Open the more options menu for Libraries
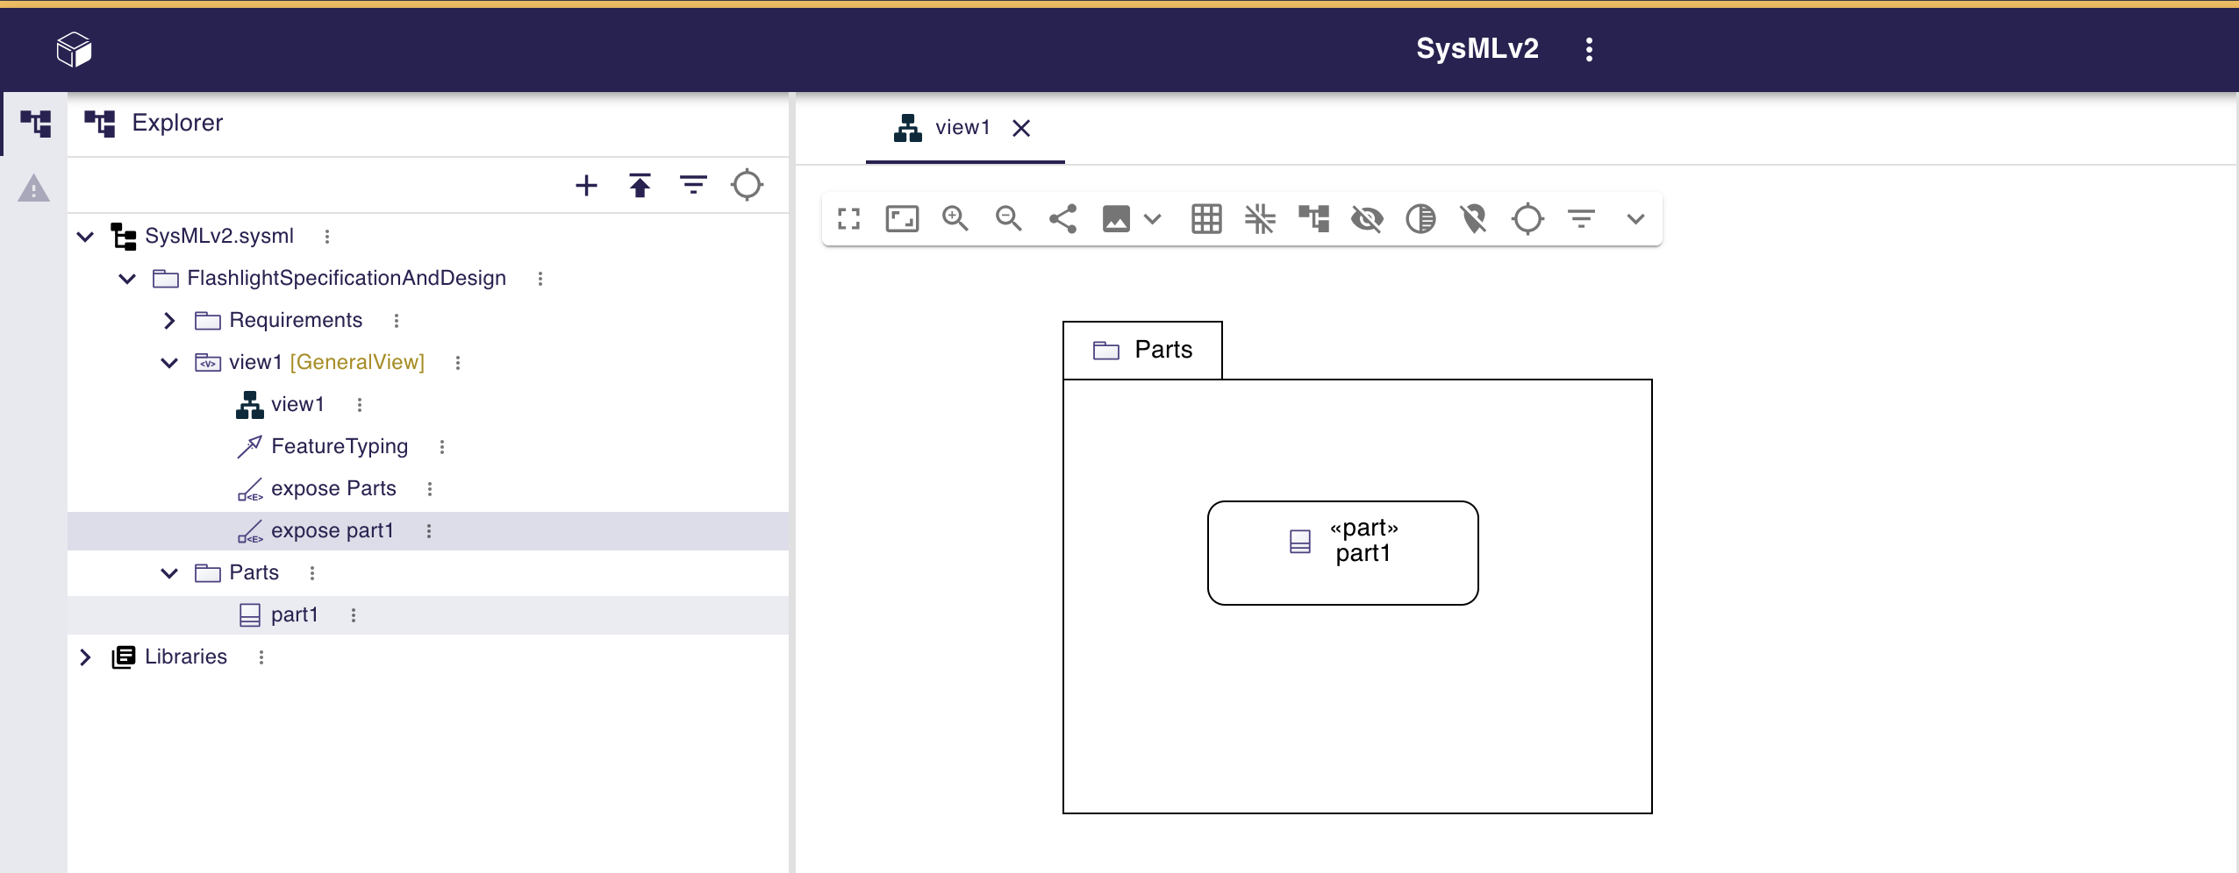 point(261,657)
